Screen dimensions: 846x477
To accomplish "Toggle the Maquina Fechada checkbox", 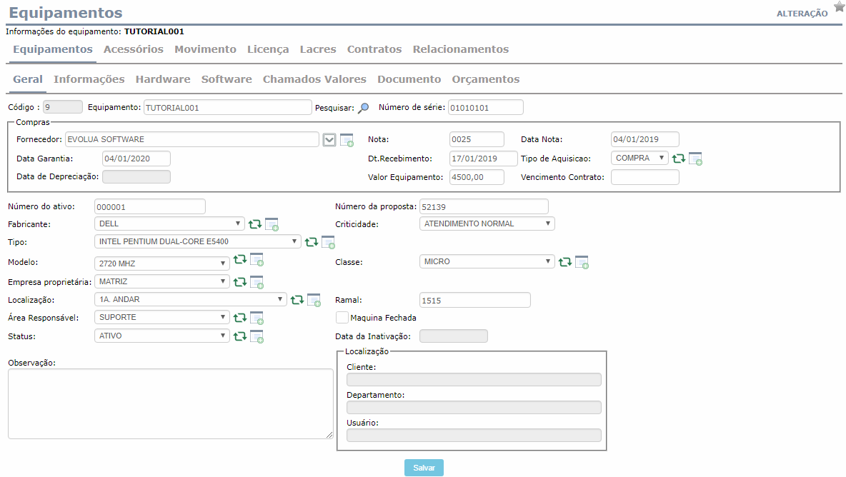I will (x=342, y=318).
